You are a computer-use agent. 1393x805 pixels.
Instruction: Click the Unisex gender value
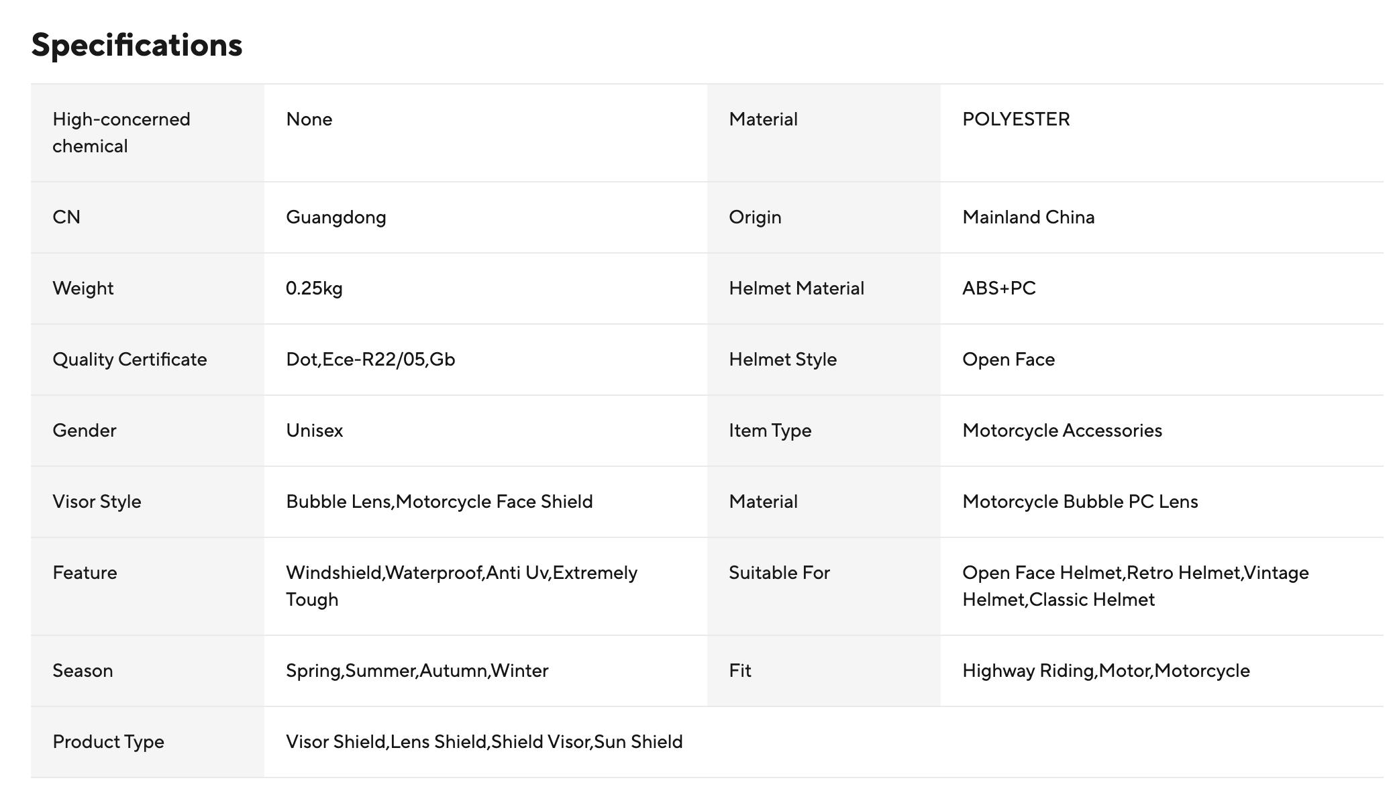pyautogui.click(x=314, y=431)
